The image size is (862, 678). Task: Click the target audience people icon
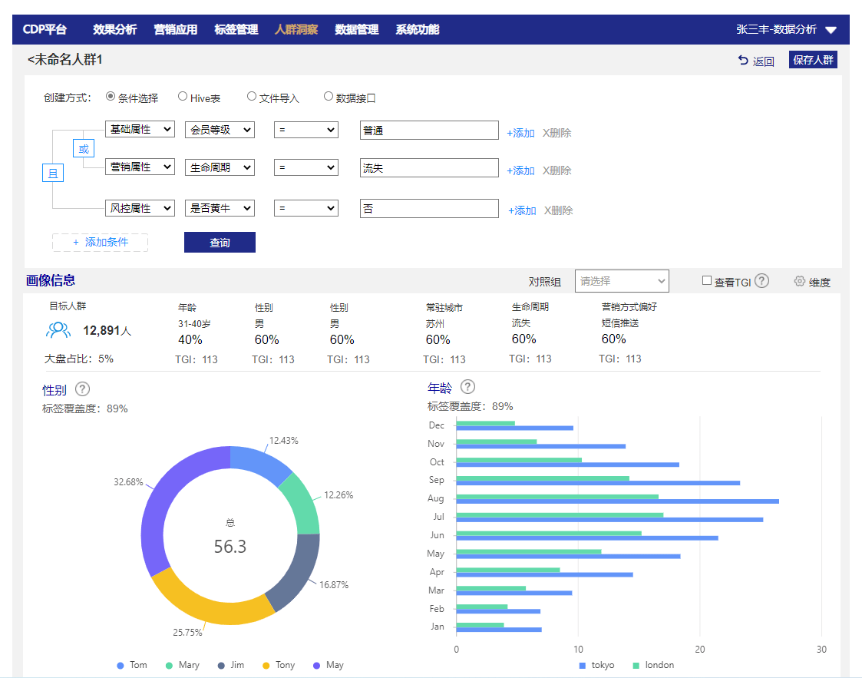(x=58, y=329)
